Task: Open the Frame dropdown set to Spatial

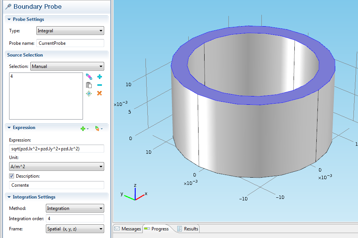Action: (75, 229)
